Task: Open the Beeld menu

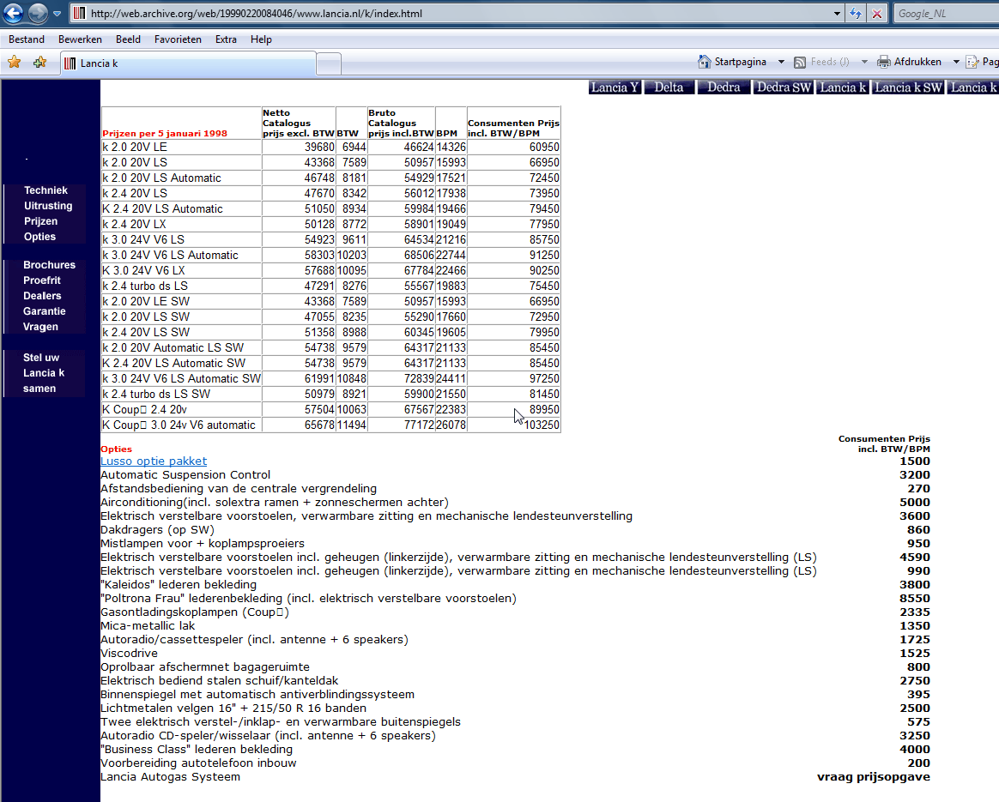Action: tap(128, 39)
